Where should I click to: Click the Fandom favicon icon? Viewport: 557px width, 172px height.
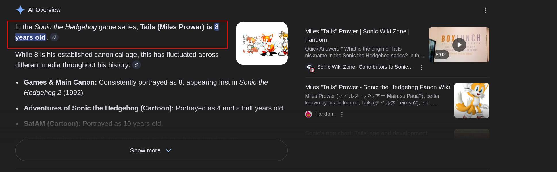308,114
